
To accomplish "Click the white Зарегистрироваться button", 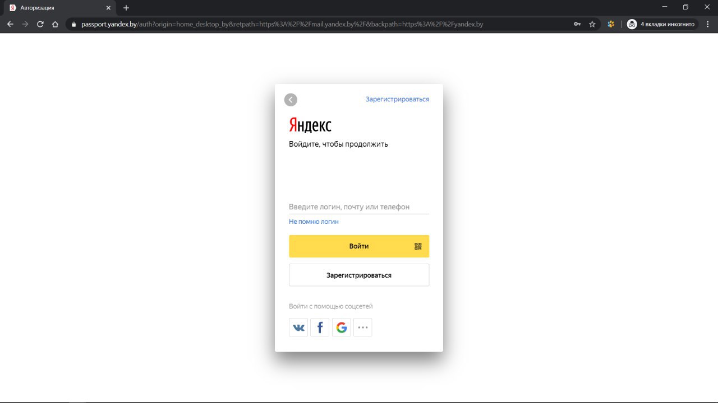I will 359,275.
